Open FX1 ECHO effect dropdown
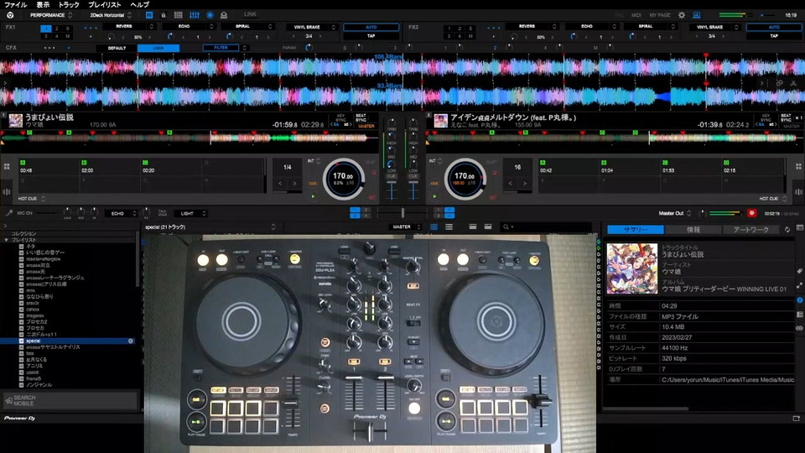Image resolution: width=805 pixels, height=453 pixels. pos(188,26)
